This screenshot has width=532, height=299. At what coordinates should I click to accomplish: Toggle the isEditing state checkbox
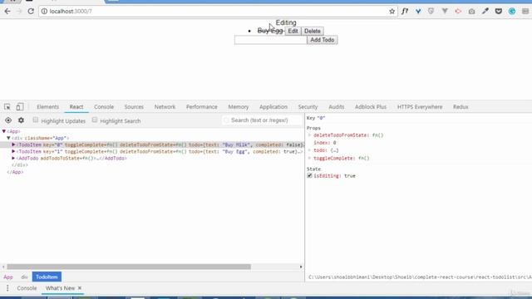pyautogui.click(x=309, y=175)
